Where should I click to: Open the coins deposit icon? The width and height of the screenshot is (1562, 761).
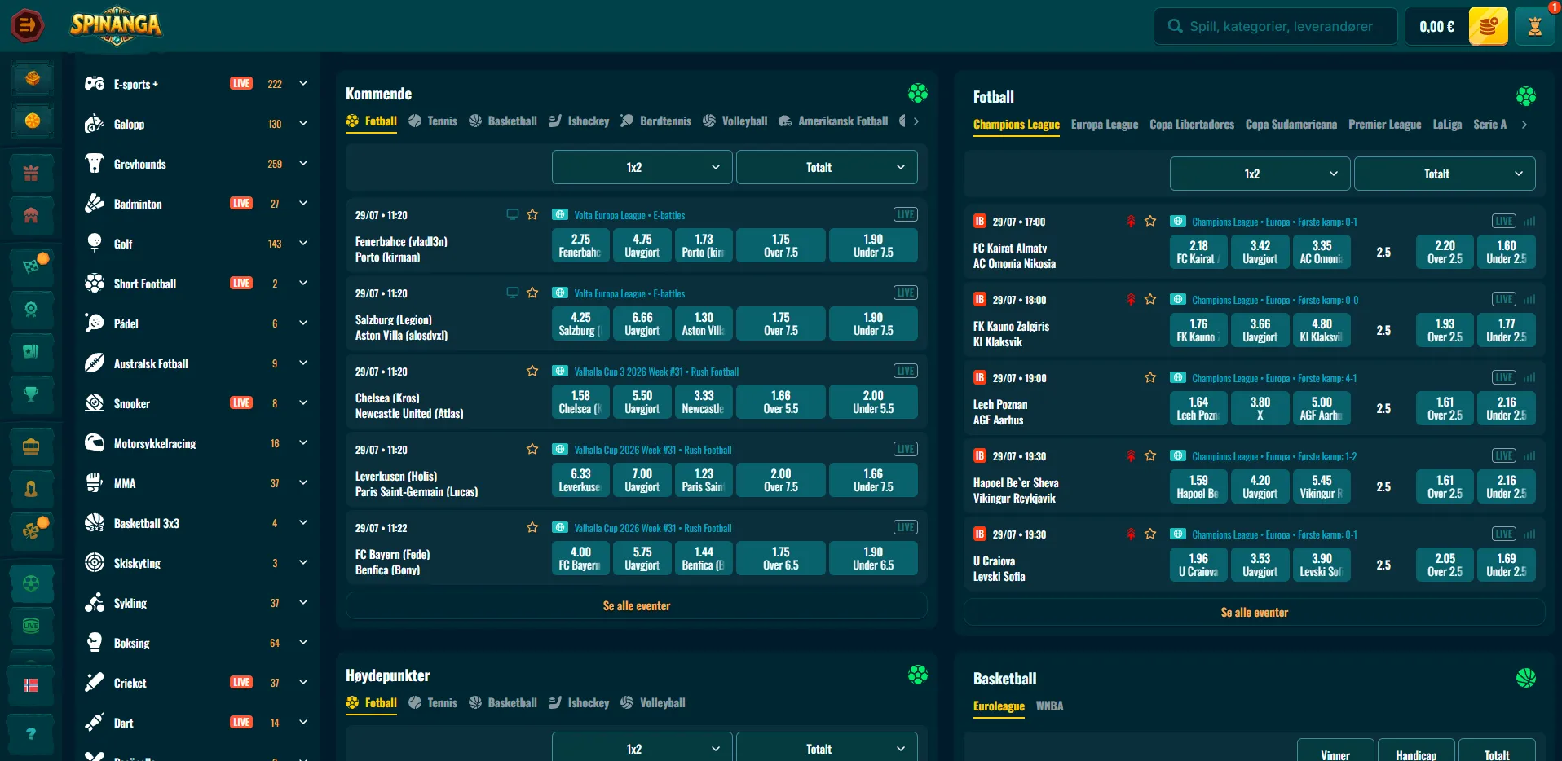[x=1488, y=27]
